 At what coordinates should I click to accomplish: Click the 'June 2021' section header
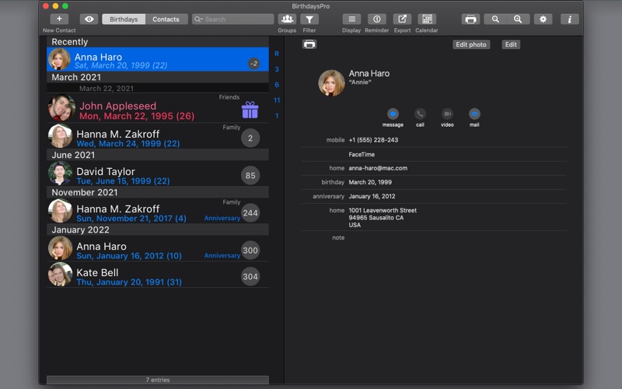158,155
